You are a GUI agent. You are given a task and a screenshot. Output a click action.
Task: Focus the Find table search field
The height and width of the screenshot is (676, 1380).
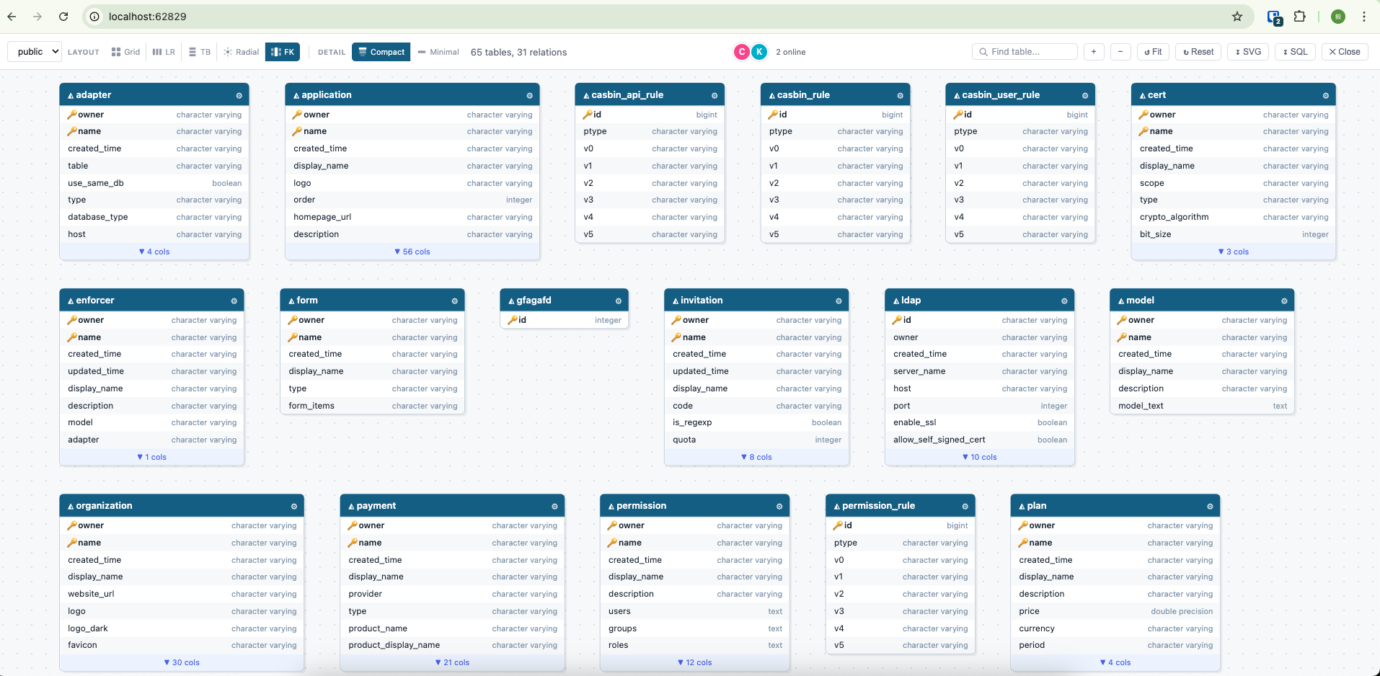click(1025, 52)
